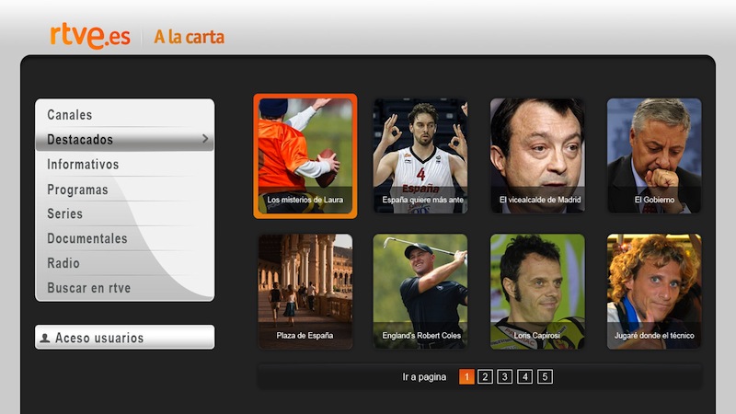This screenshot has height=414, width=736.
Task: Open the Plaza de España thumbnail
Action: click(x=305, y=292)
